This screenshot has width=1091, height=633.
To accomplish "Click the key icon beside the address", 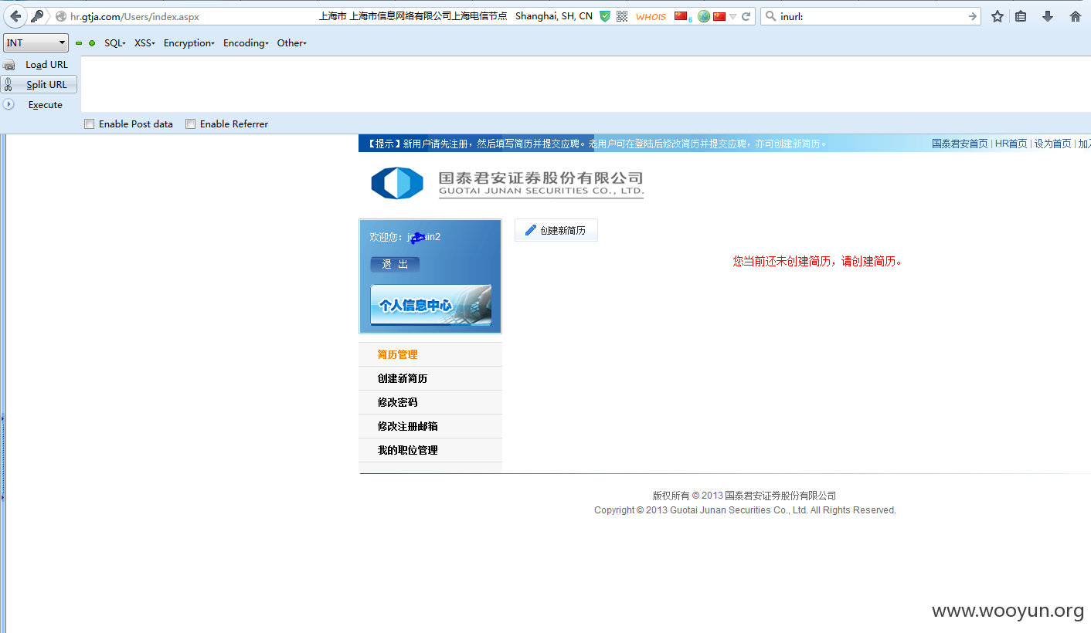I will [x=37, y=16].
